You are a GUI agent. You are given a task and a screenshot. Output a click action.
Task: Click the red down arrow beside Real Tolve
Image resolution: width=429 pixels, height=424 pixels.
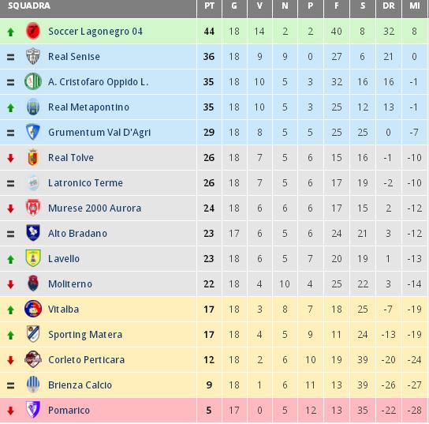tap(11, 158)
